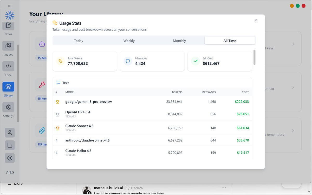The width and height of the screenshot is (312, 195).
Task: Open the Code section icon
Action: pos(8,66)
